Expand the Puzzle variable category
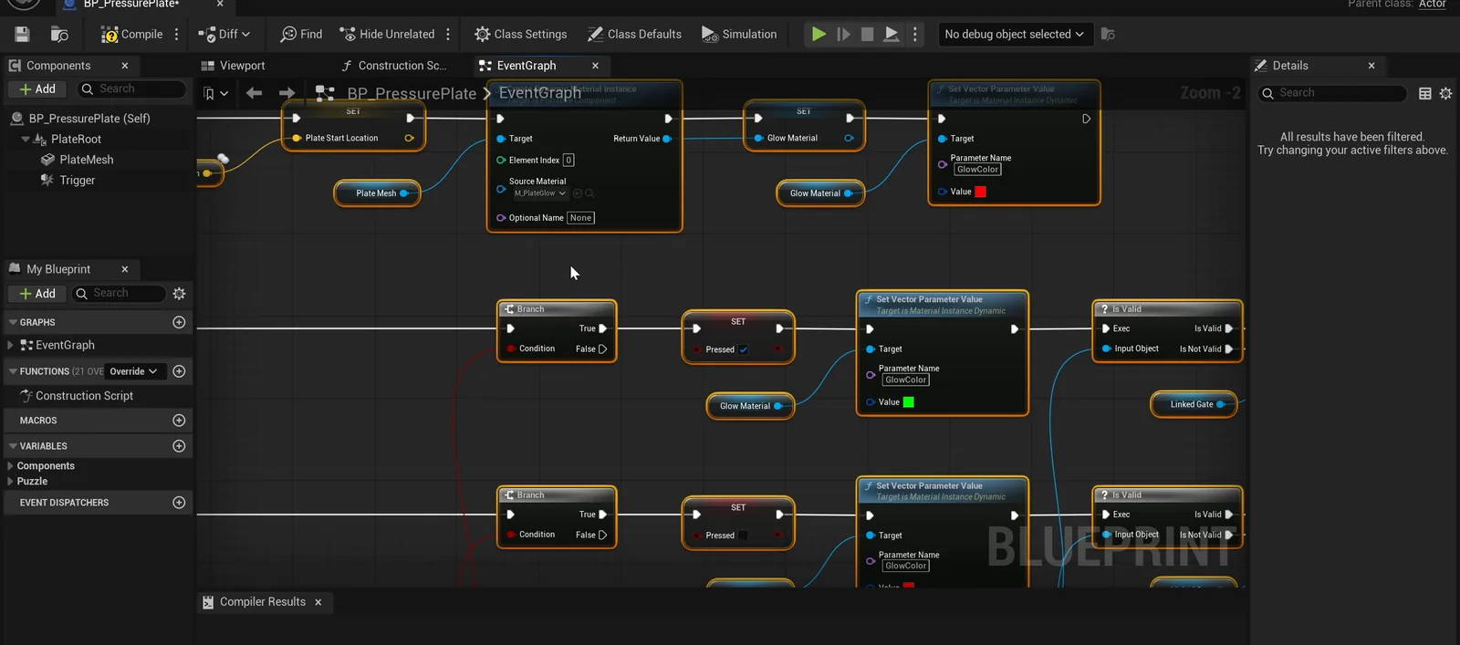 tap(10, 482)
